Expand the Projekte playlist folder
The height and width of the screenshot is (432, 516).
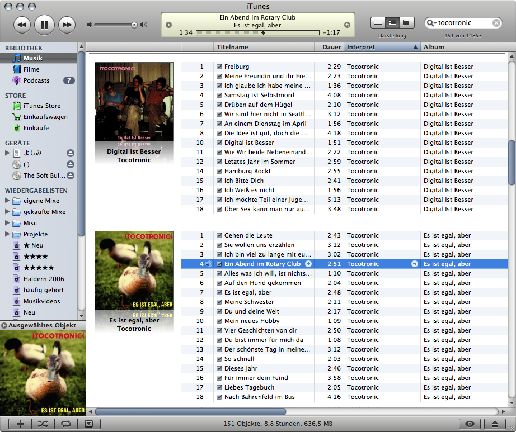[7, 234]
